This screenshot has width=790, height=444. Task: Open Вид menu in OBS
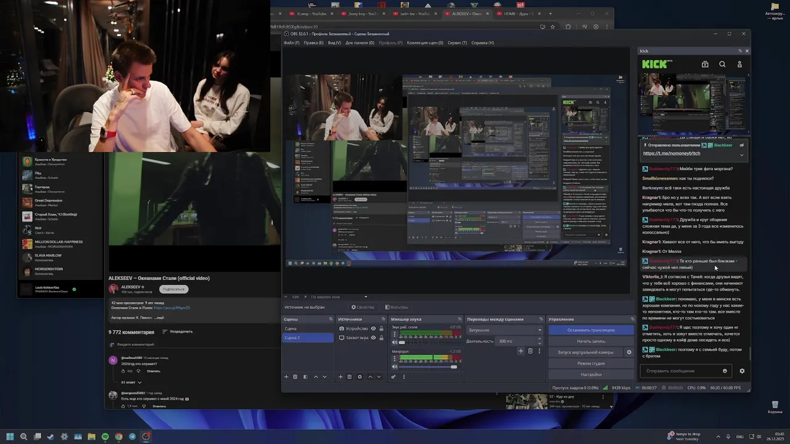coord(334,43)
